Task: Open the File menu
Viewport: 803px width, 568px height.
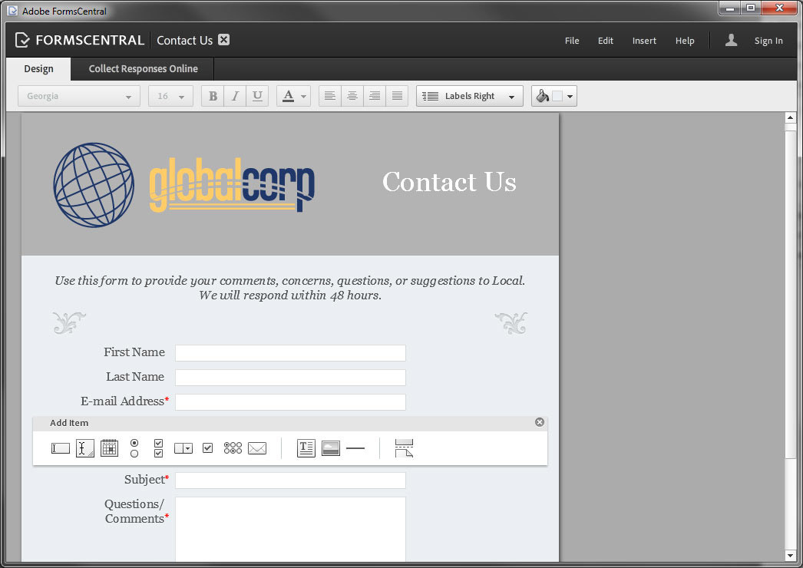Action: (572, 41)
